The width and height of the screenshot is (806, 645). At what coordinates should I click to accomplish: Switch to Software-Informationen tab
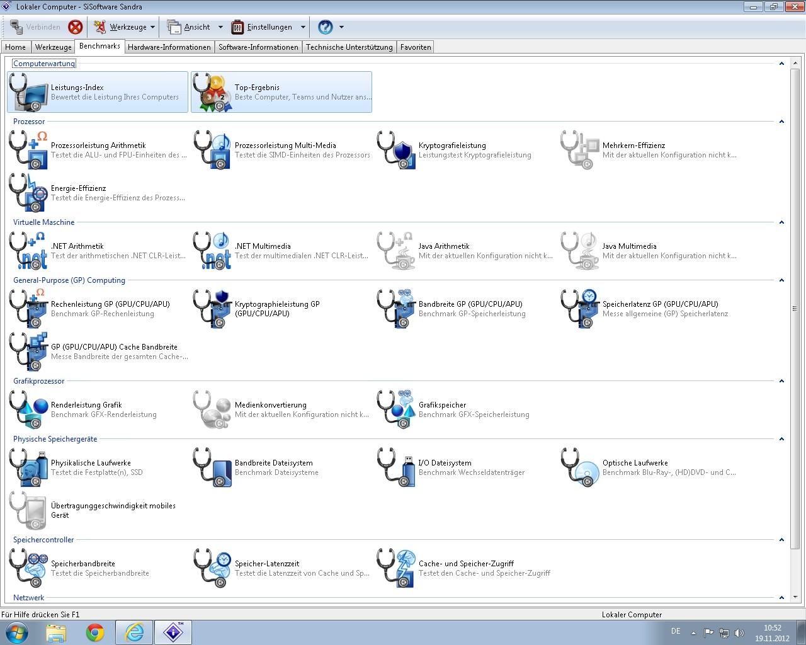tap(258, 47)
